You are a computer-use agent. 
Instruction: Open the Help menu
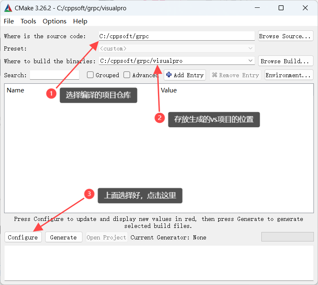coord(80,21)
